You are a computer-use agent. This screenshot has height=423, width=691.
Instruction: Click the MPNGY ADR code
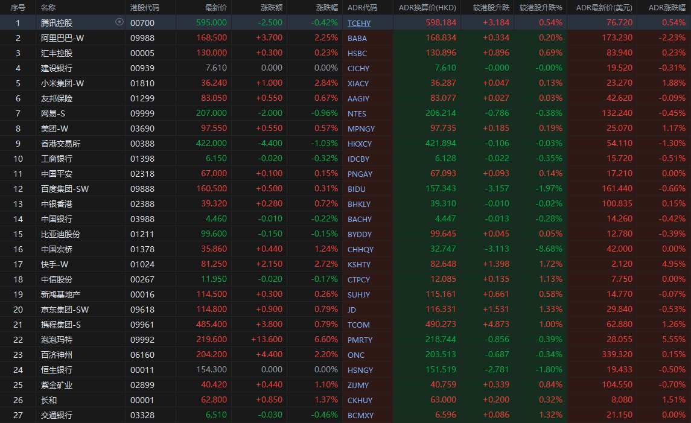click(361, 129)
